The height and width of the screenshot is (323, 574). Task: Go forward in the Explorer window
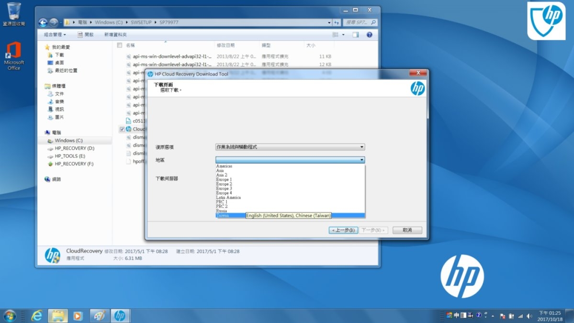(54, 22)
